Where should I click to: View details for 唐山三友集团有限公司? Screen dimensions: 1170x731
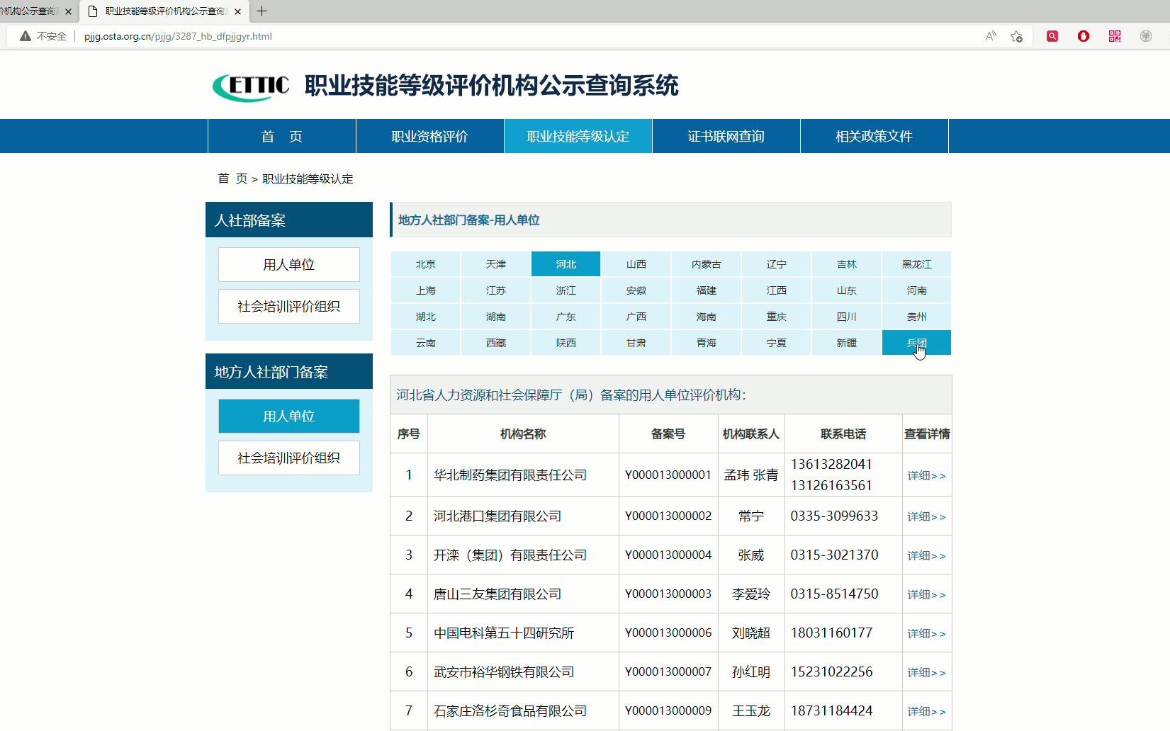pos(926,594)
